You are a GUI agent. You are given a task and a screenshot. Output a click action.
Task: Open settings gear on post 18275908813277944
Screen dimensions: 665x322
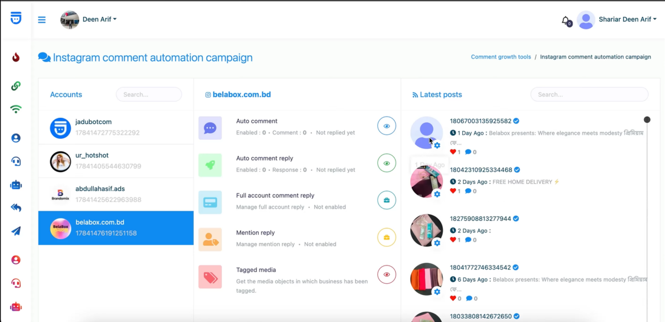pyautogui.click(x=437, y=243)
